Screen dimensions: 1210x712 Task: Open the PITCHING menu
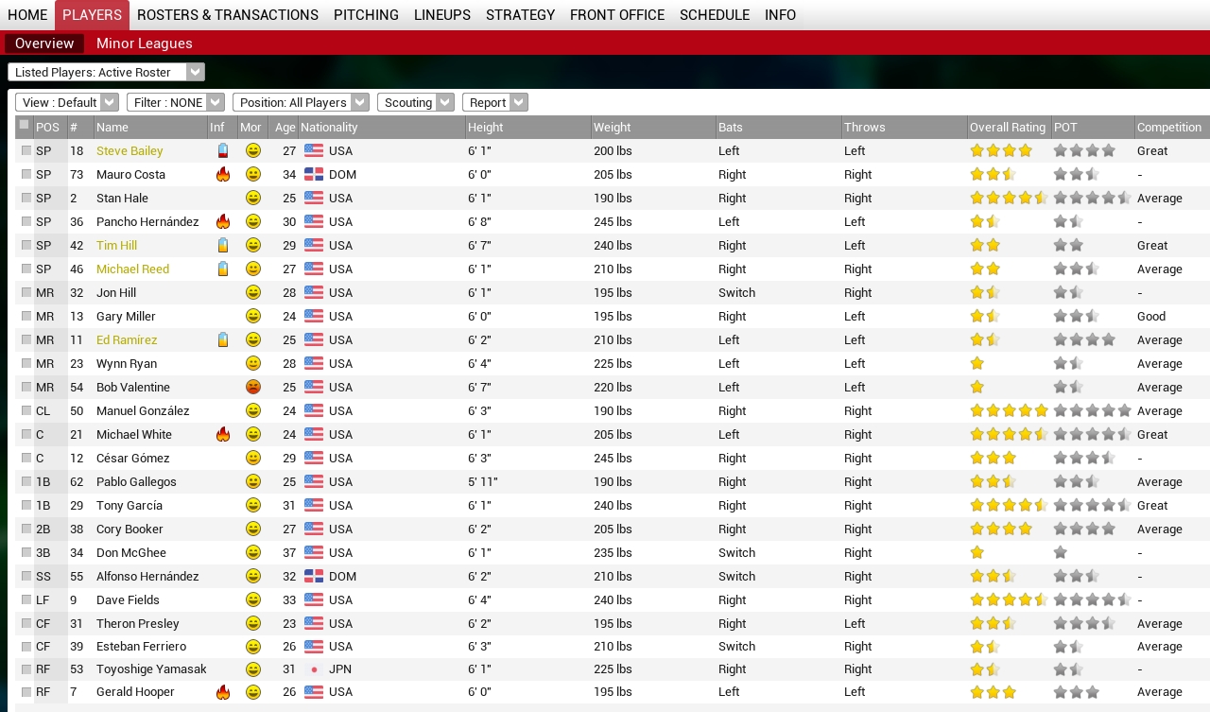[x=366, y=15]
